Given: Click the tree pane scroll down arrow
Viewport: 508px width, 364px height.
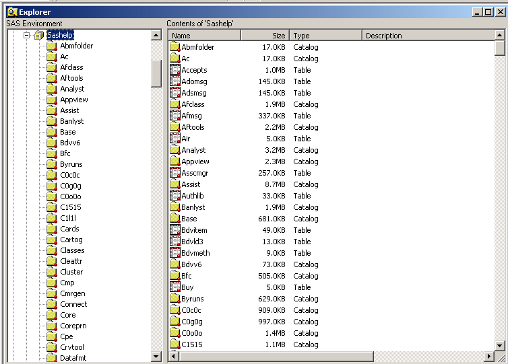Looking at the screenshot, I should pyautogui.click(x=156, y=357).
